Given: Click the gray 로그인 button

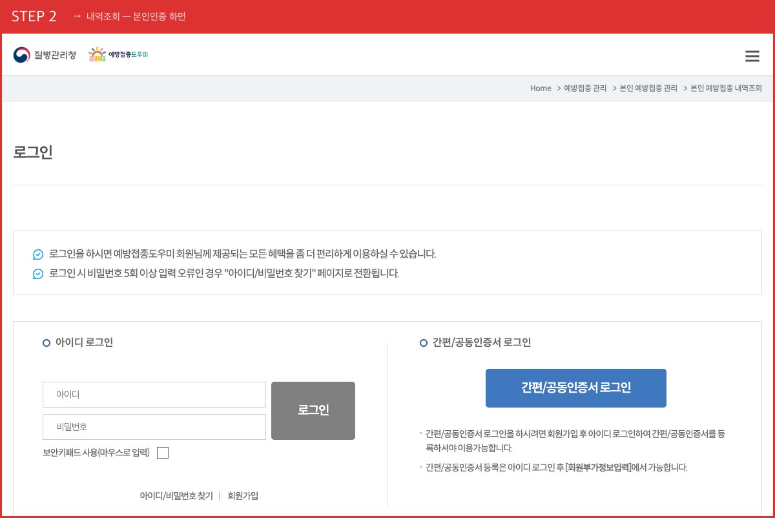Looking at the screenshot, I should pyautogui.click(x=313, y=411).
